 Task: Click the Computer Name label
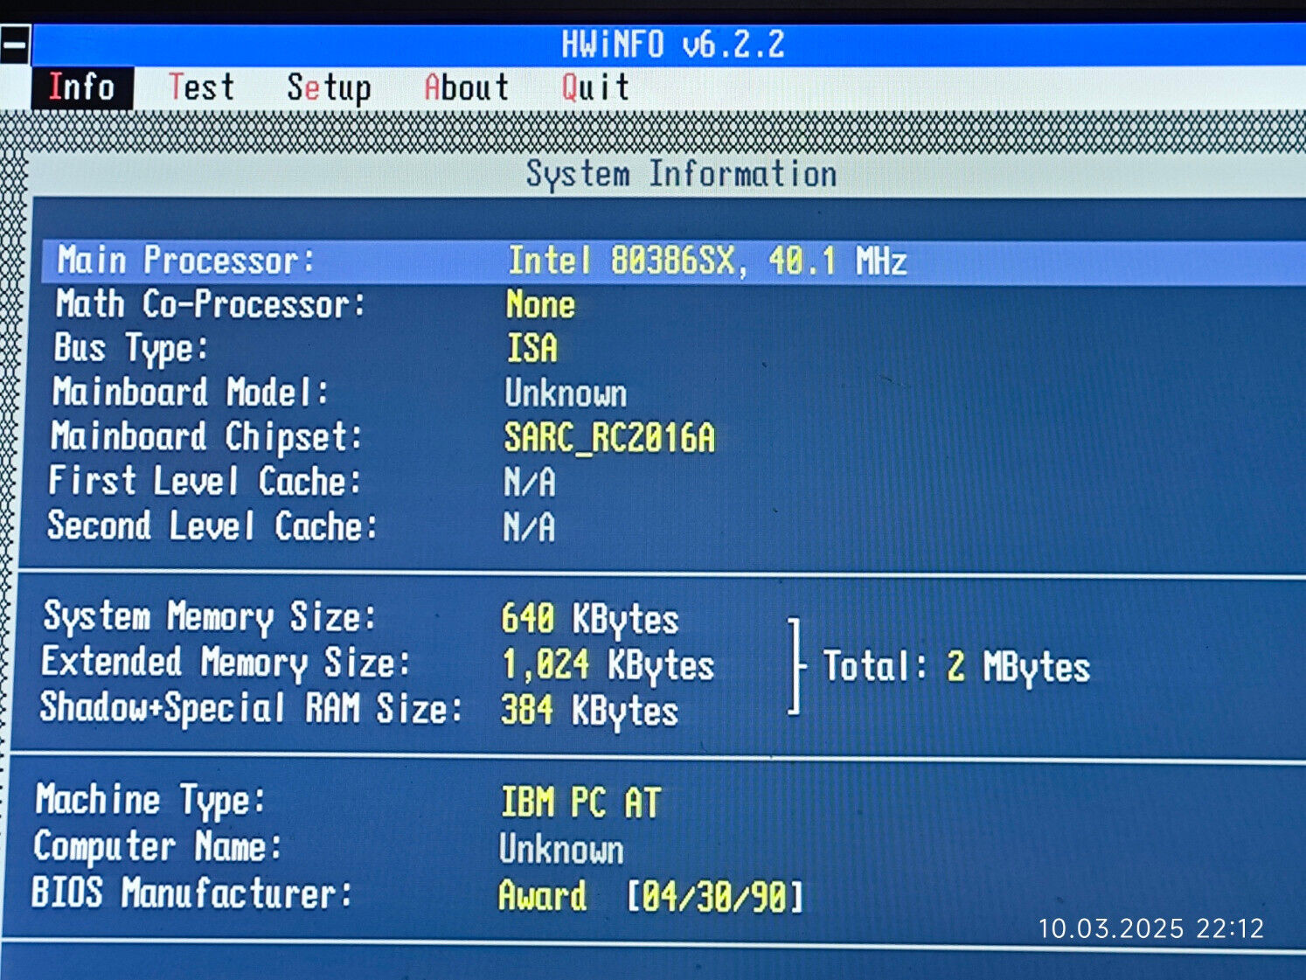157,846
